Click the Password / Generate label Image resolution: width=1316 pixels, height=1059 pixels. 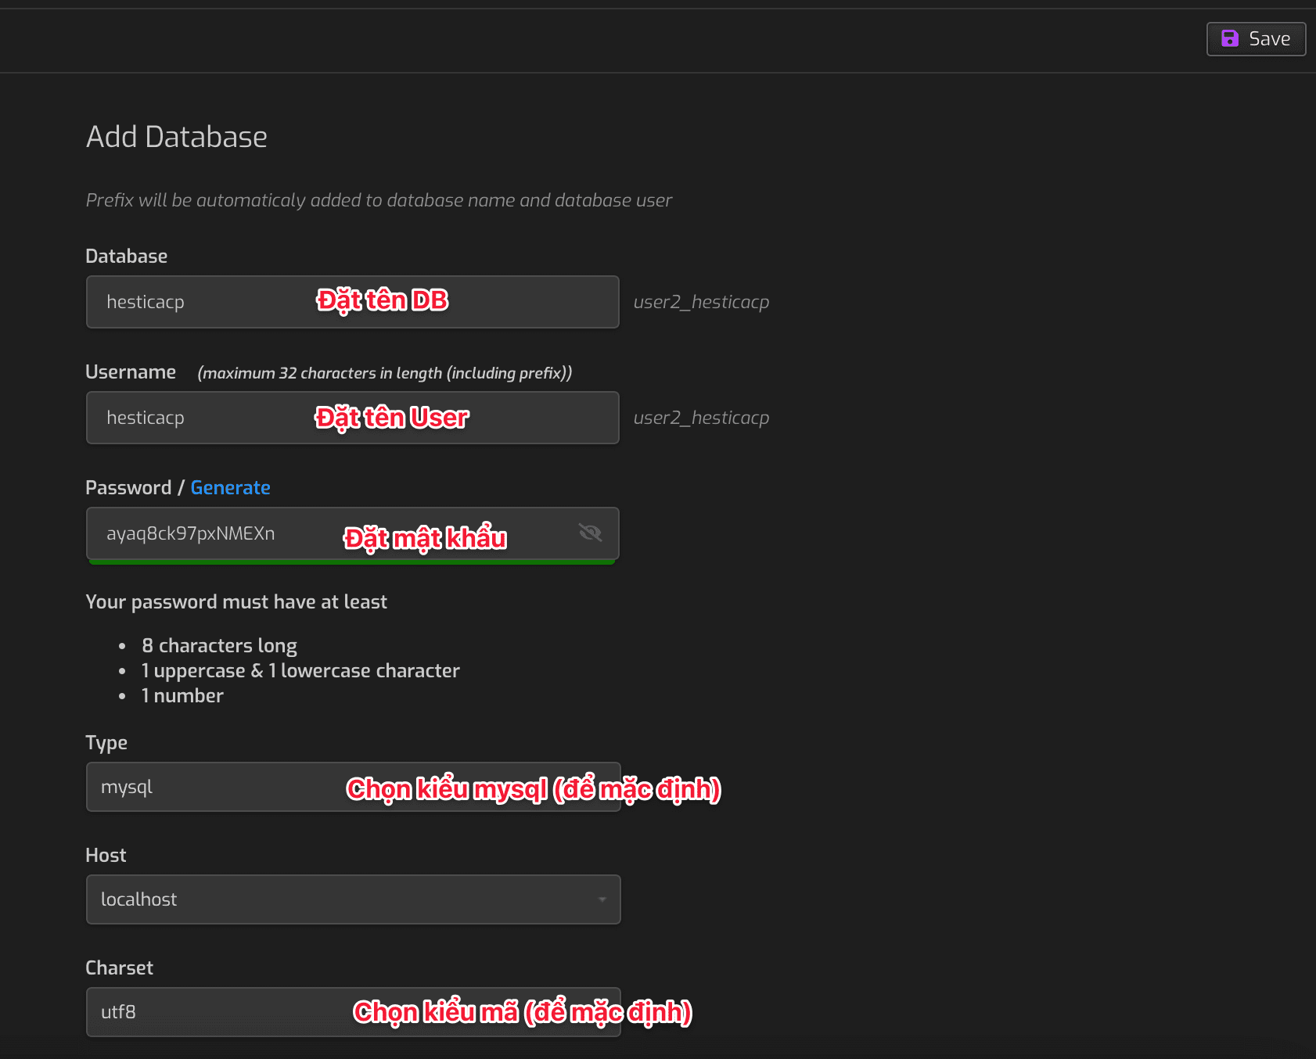tap(129, 487)
